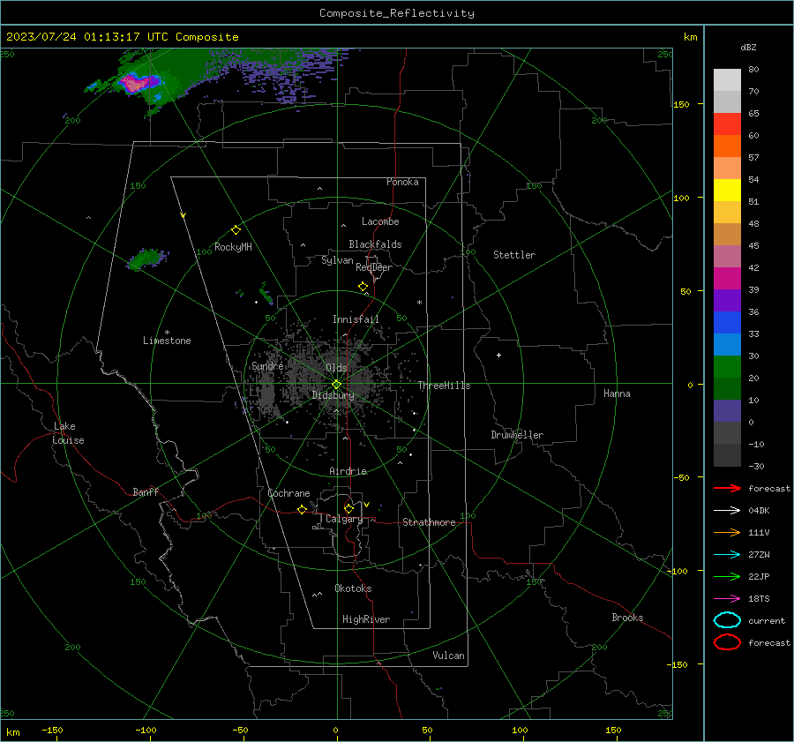Click the yellow diamond marker above Calgary
The image size is (794, 742).
(x=348, y=508)
